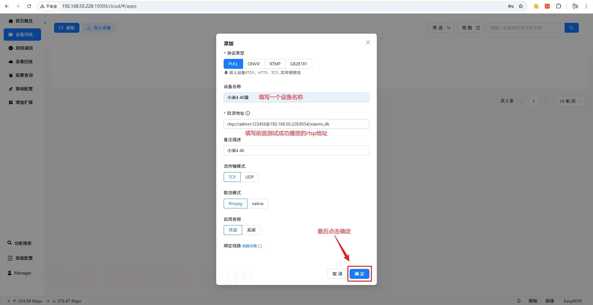593x305 pixels.
Task: Collapse the sidebar with the chevron icon
Action: pyautogui.click(x=45, y=23)
